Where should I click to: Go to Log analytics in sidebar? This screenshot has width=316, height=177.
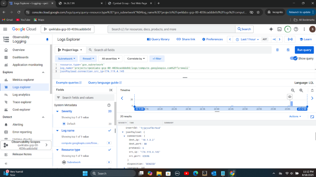pos(21,95)
